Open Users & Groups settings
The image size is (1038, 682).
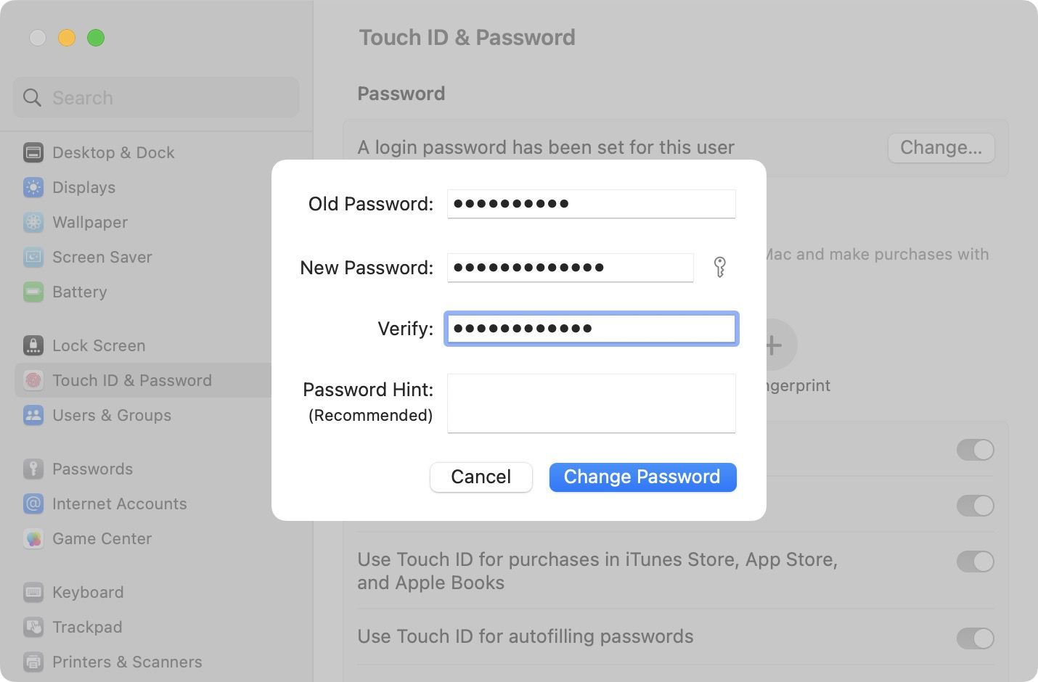33,415
